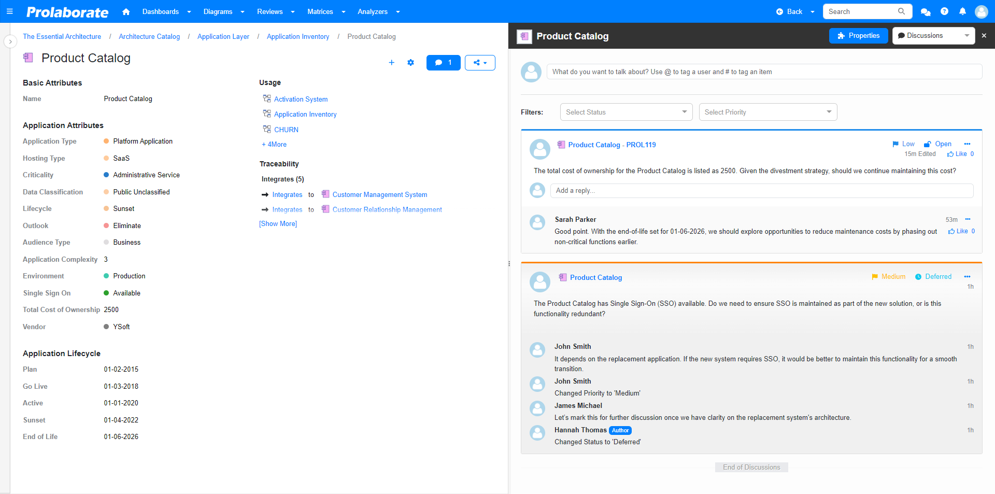This screenshot has height=494, width=995.
Task: Open the Dashboards menu
Action: (x=166, y=11)
